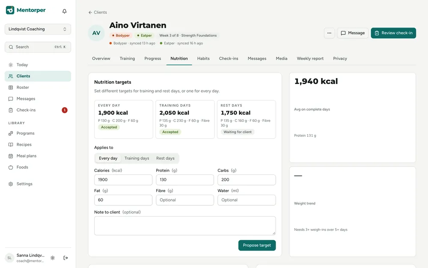
Task: Switch to the Progress tab
Action: [153, 58]
